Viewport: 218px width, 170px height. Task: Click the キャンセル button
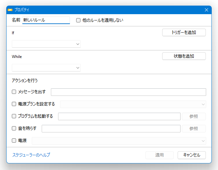click(x=192, y=155)
